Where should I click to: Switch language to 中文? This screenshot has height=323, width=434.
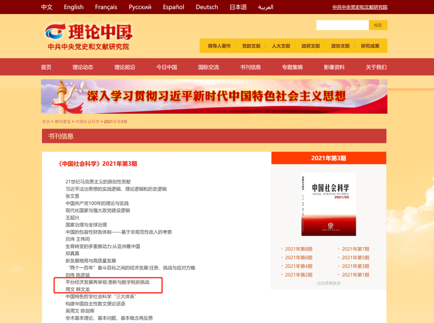pyautogui.click(x=47, y=7)
